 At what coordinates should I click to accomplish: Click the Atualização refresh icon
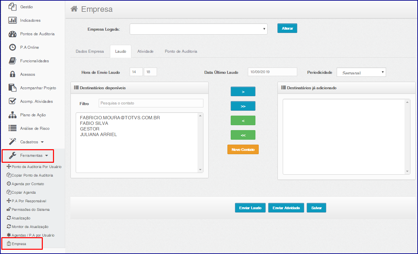coord(9,218)
